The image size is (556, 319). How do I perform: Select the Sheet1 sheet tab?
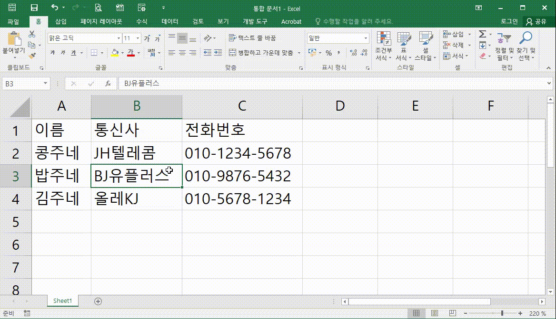62,300
